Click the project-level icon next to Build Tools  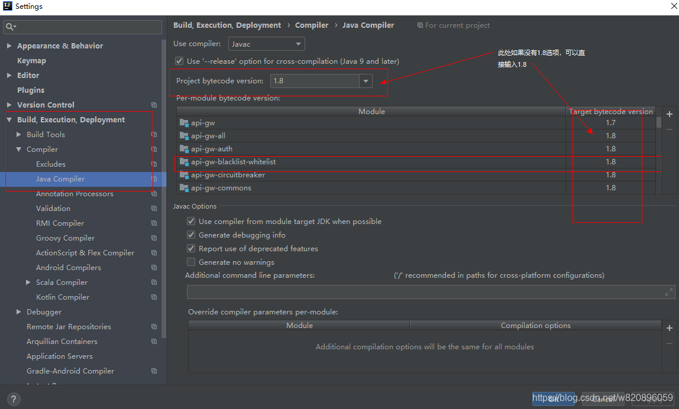[154, 135]
